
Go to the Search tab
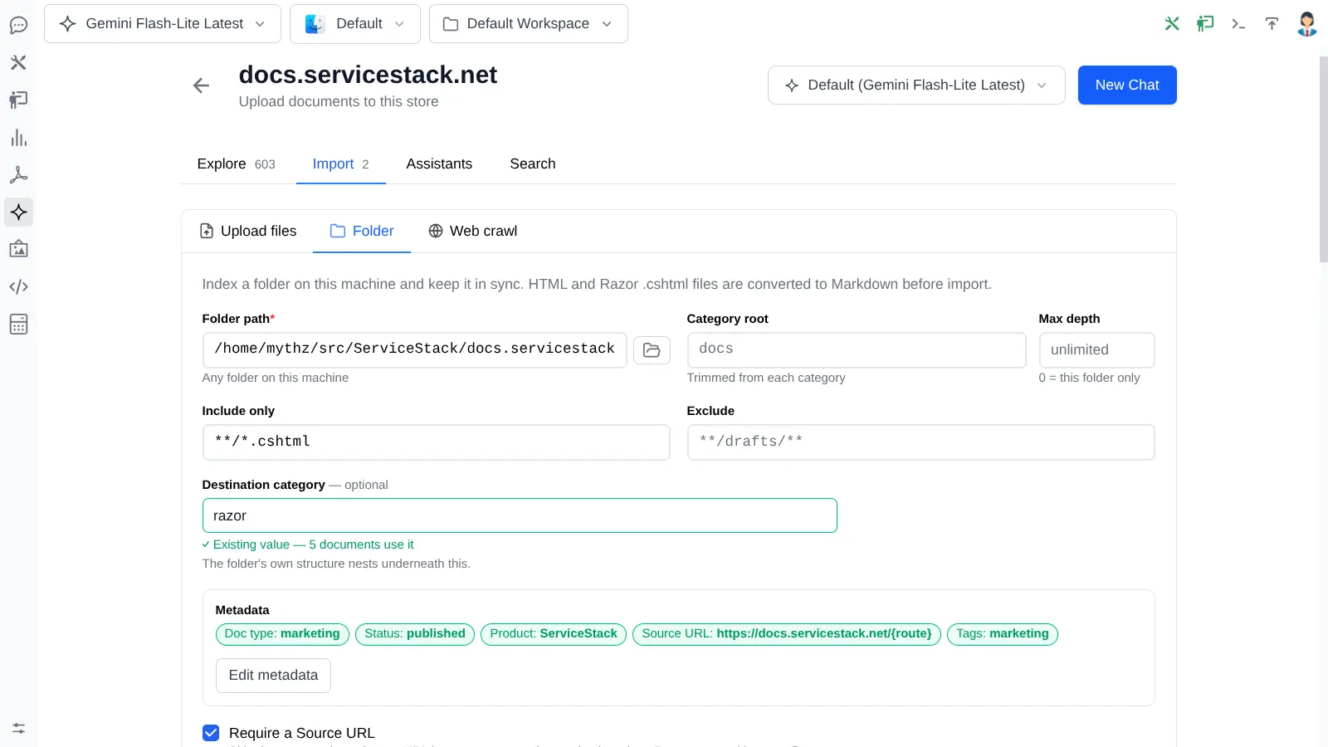pyautogui.click(x=533, y=164)
